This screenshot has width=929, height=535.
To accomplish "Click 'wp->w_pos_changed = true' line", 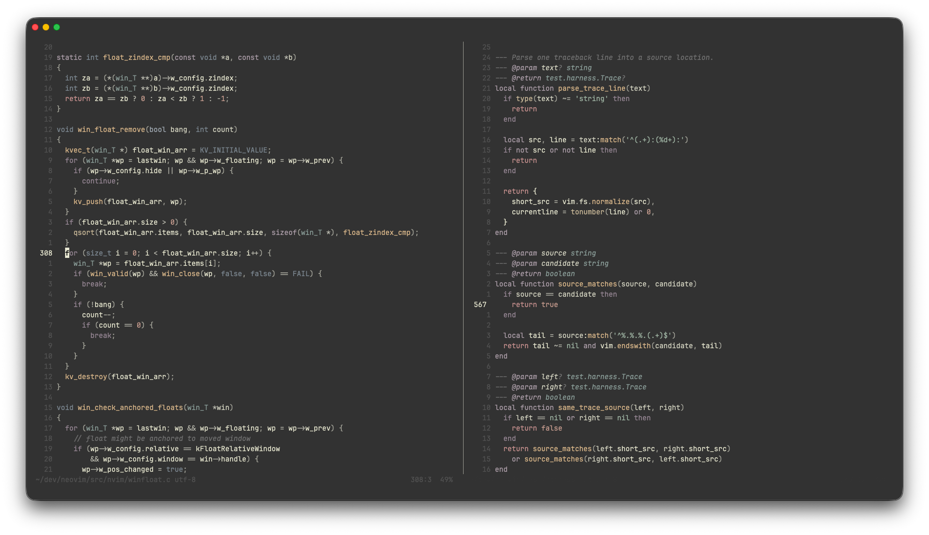I will tap(134, 469).
